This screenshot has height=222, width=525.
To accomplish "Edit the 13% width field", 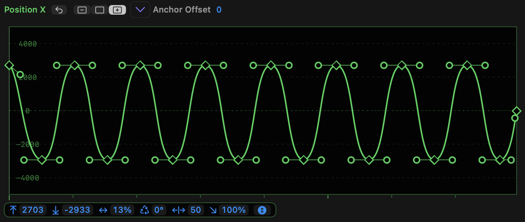I will coord(122,210).
